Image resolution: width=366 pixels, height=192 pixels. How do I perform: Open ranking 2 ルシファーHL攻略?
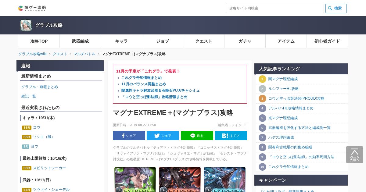[284, 89]
